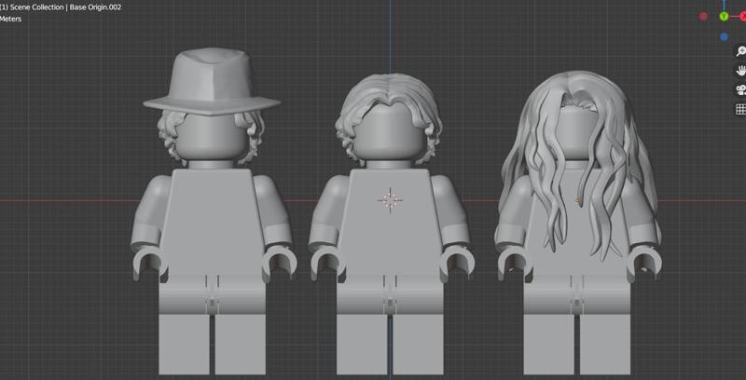Toggle the camera view icon
The image size is (746, 380).
click(740, 89)
